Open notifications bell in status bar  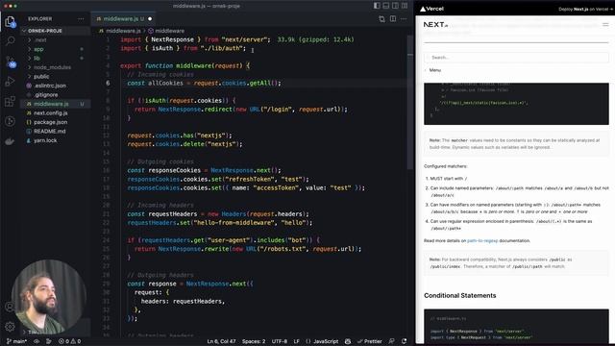tap(404, 341)
